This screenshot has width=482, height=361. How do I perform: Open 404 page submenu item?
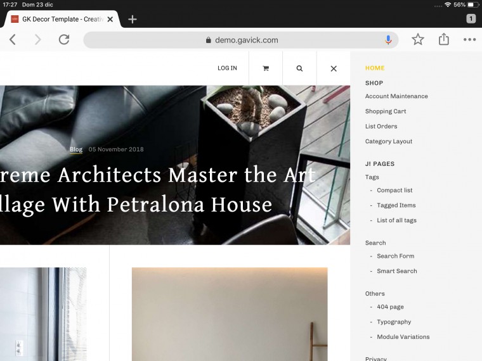click(390, 307)
